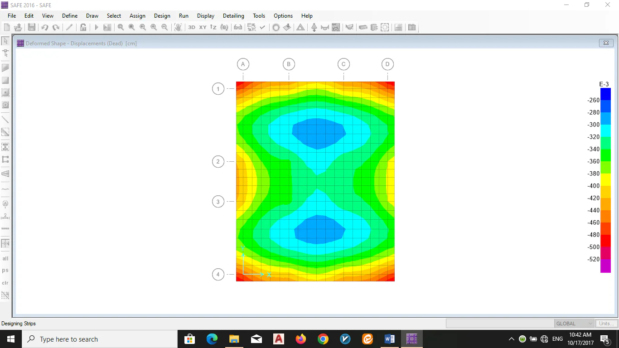Open the Display menu
The width and height of the screenshot is (619, 348).
(206, 16)
